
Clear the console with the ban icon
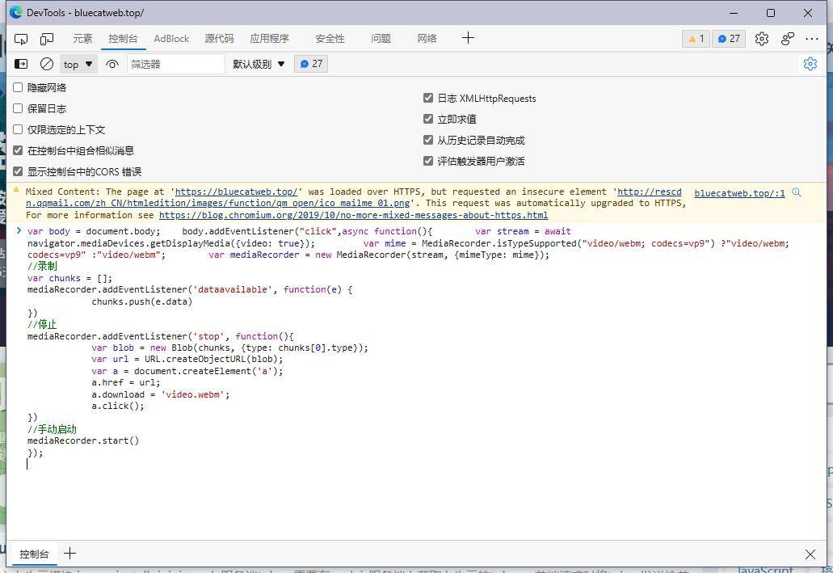pyautogui.click(x=47, y=64)
